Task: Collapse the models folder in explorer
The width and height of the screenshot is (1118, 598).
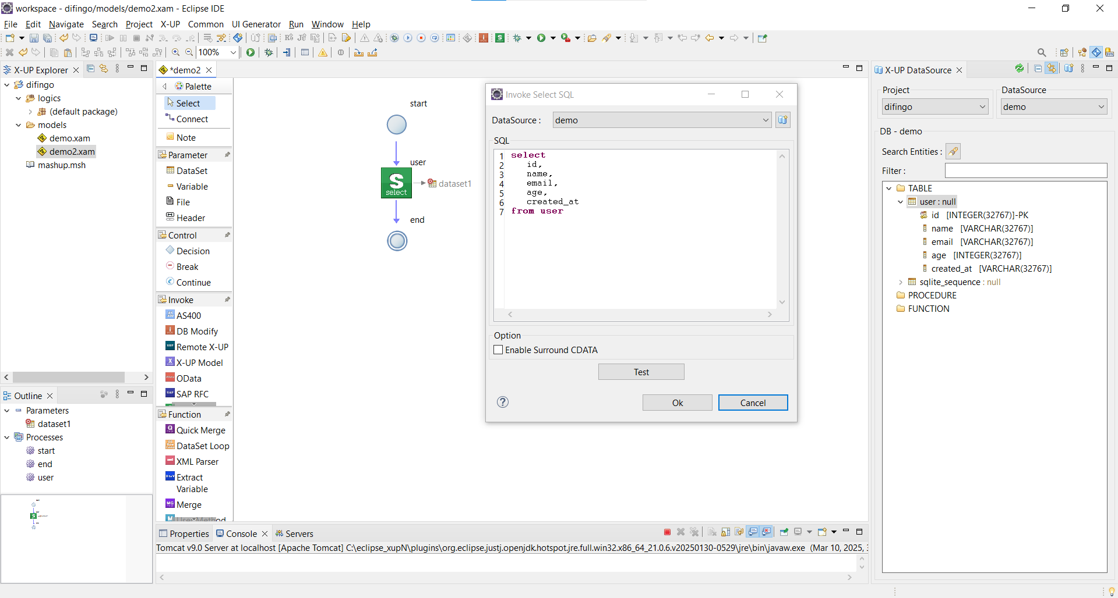Action: (19, 125)
